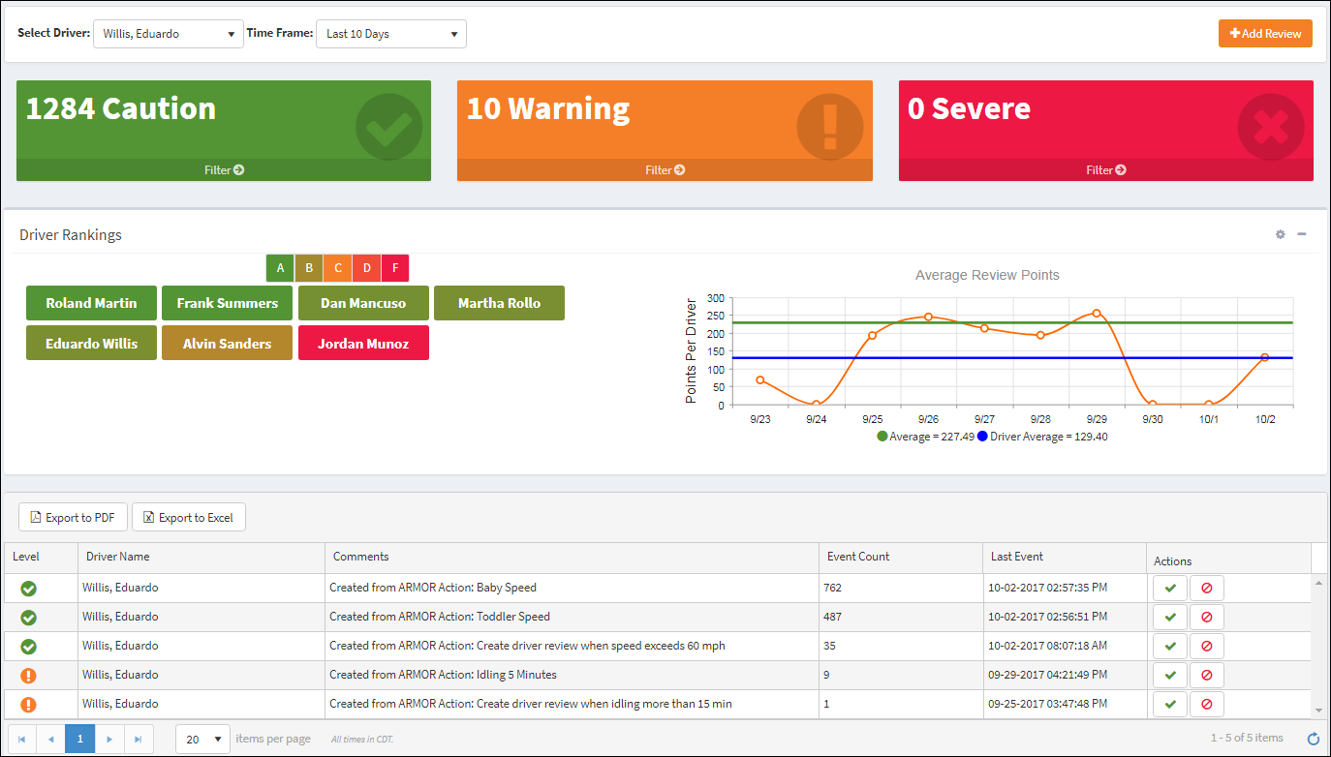
Task: Select grade A ranking filter
Action: tap(280, 268)
